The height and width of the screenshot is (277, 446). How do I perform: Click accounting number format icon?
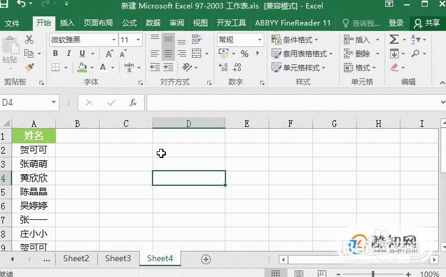224,53
